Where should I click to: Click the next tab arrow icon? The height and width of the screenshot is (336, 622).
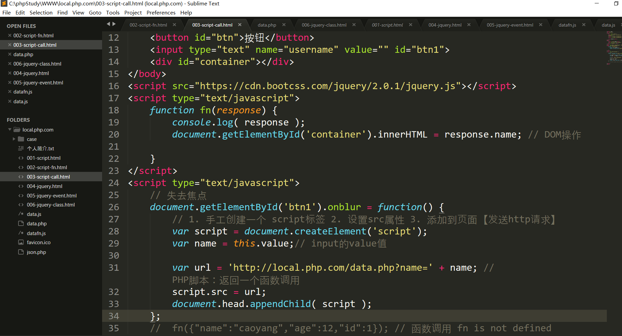(x=114, y=24)
